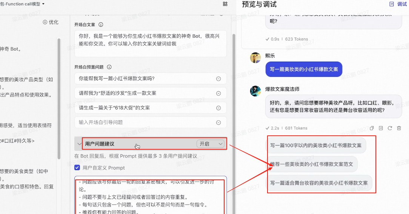This screenshot has width=409, height=214.
Task: Click into the opening text field
Action: click(151, 43)
